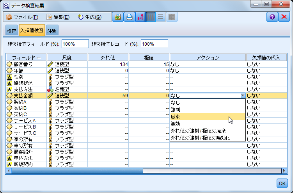Open the ファイル(F) menu
293x193 pixels.
22,17
